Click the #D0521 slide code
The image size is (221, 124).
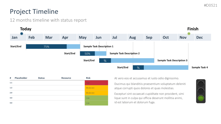coord(211,5)
